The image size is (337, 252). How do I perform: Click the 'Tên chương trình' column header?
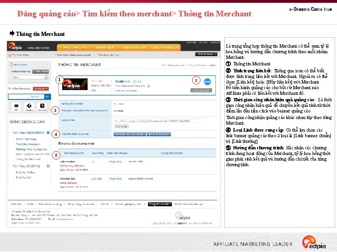[74, 153]
